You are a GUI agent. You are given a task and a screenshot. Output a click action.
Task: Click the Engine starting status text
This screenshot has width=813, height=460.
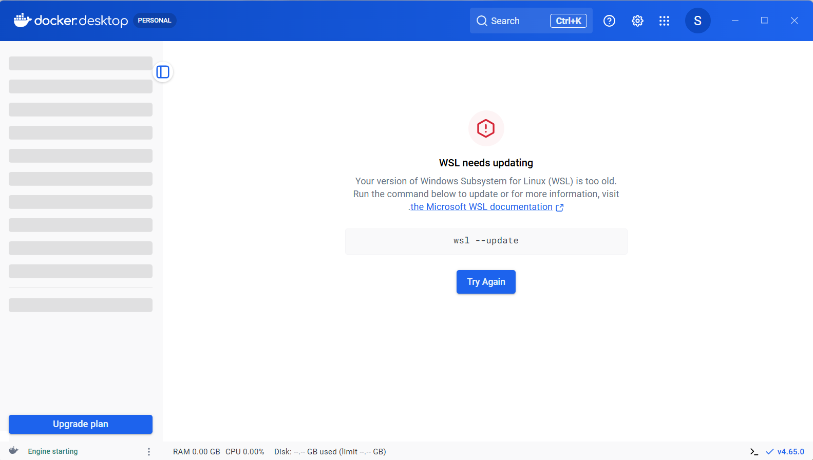tap(53, 451)
